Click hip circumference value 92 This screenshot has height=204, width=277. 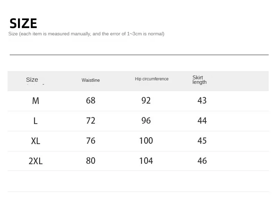pos(146,100)
